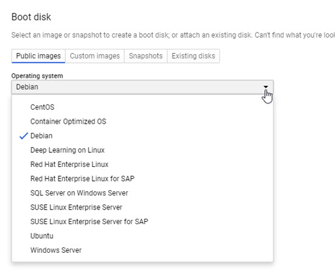335x276 pixels.
Task: Choose Deep Learning on Linux
Action: [x=143, y=150]
